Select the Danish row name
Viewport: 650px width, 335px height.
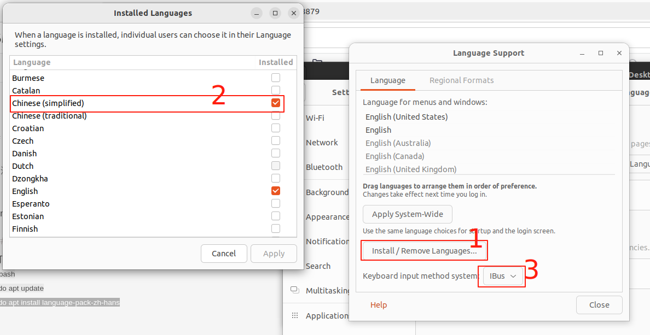[x=25, y=154]
